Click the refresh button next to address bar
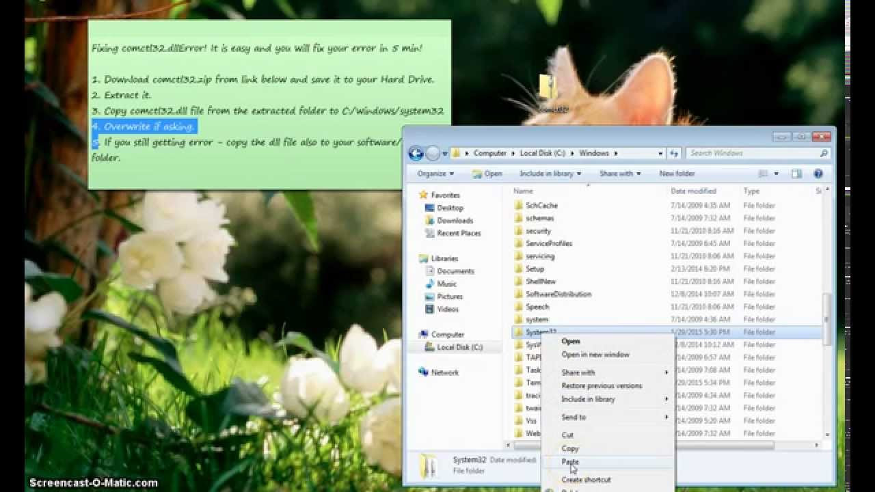This screenshot has width=875, height=492. (674, 154)
